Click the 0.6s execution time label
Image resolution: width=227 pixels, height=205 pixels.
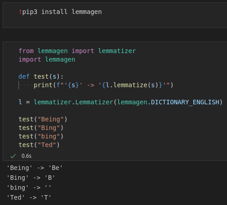(27, 156)
